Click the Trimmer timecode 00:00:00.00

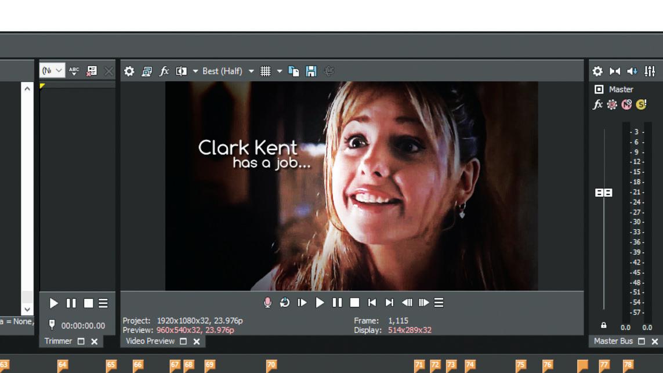coord(84,325)
